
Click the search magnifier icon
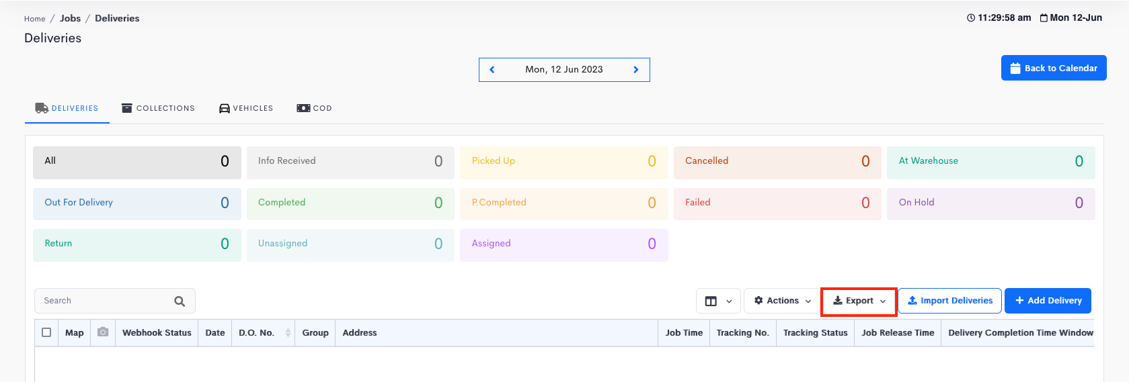click(x=180, y=301)
